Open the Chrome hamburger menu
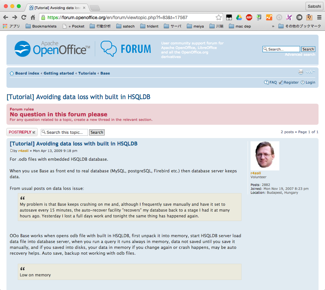 [x=319, y=17]
